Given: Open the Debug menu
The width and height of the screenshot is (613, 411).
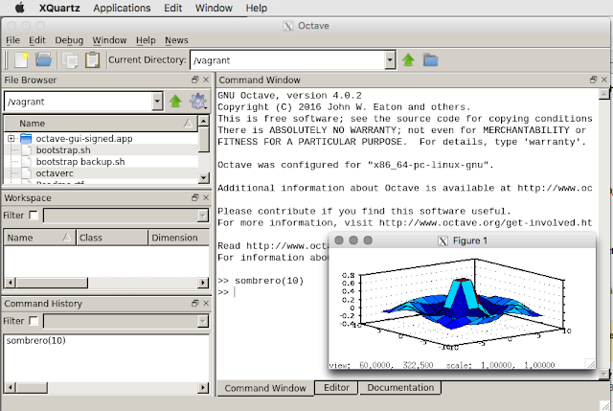Looking at the screenshot, I should pos(69,40).
